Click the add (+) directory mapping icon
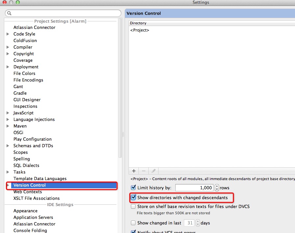This screenshot has width=295, height=233. 134,171
